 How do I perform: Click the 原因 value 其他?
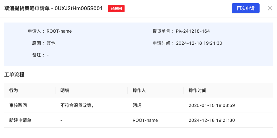pyautogui.click(x=51, y=43)
